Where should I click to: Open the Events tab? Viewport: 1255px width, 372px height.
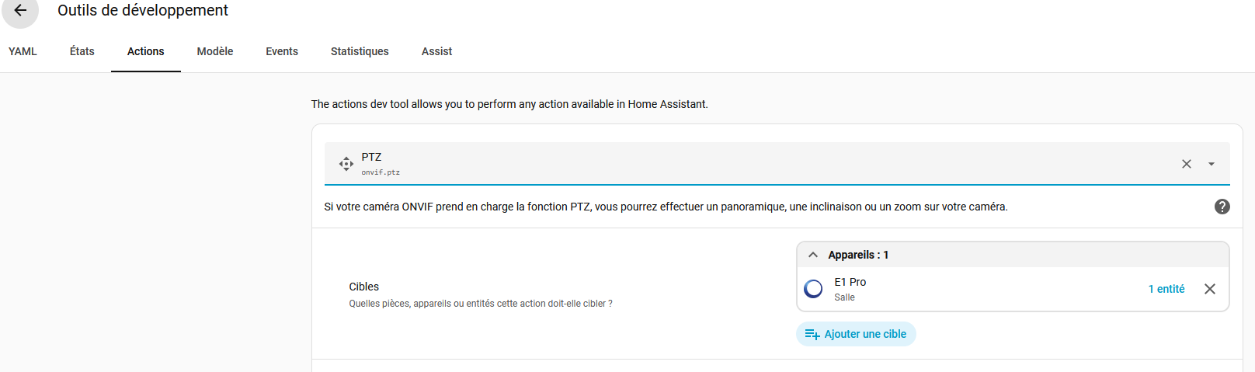click(282, 51)
